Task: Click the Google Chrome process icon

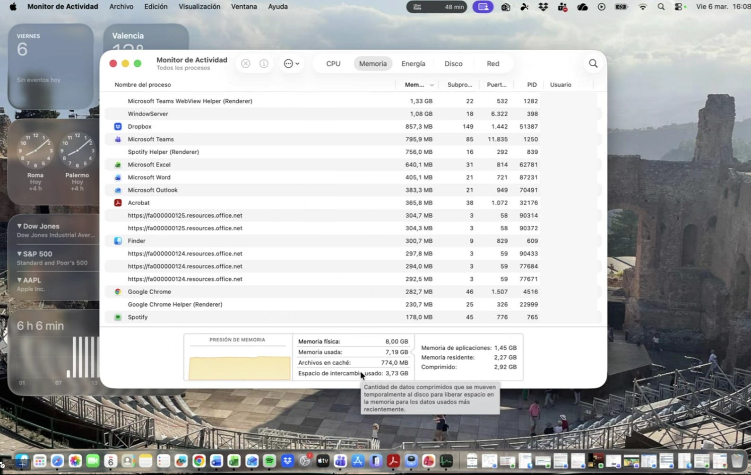Action: 118,291
